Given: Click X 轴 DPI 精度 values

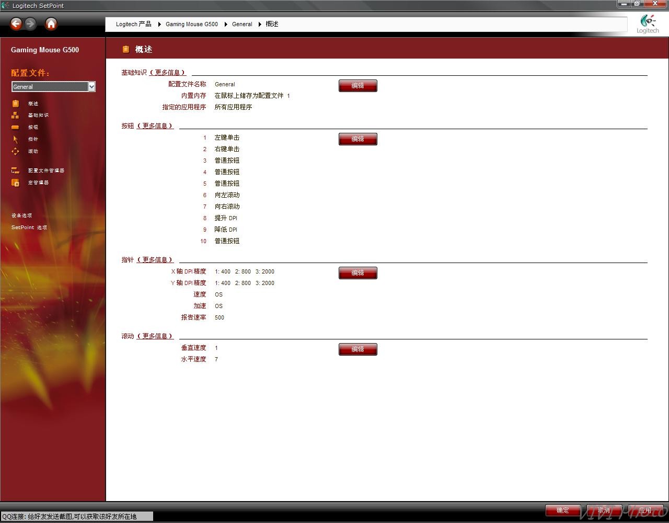Looking at the screenshot, I should [245, 271].
